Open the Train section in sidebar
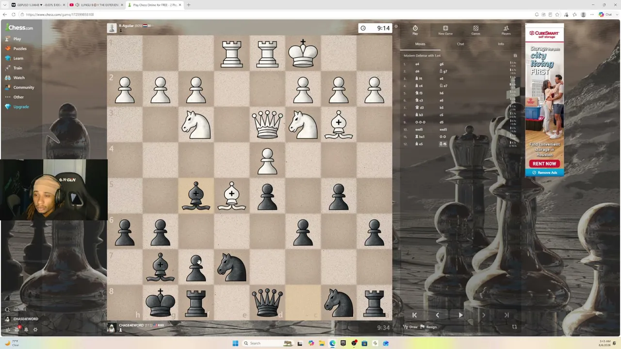The height and width of the screenshot is (349, 621). tap(14, 68)
